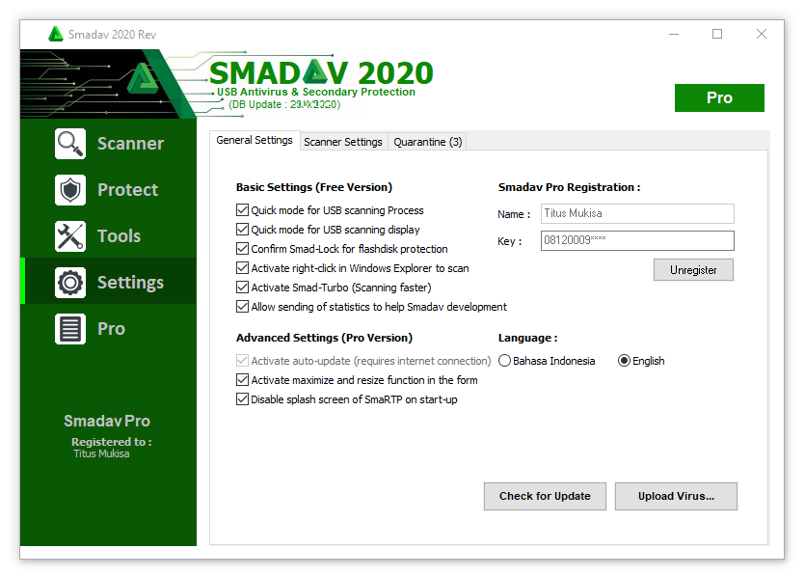The image size is (805, 576).
Task: Click the Scanner magnifier icon
Action: (70, 144)
